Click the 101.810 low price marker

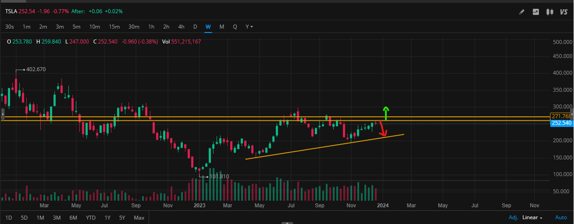click(218, 177)
